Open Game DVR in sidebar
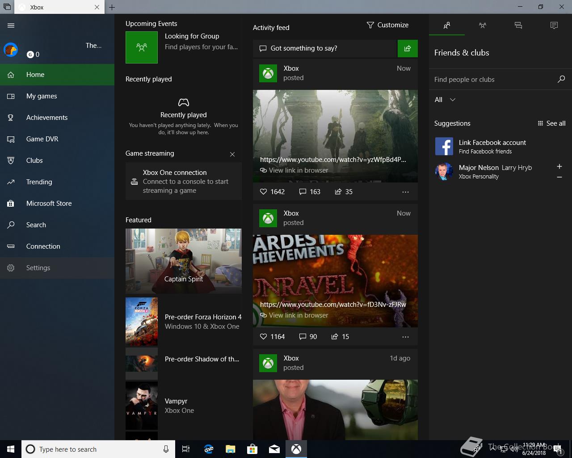This screenshot has width=572, height=458. coord(57,139)
